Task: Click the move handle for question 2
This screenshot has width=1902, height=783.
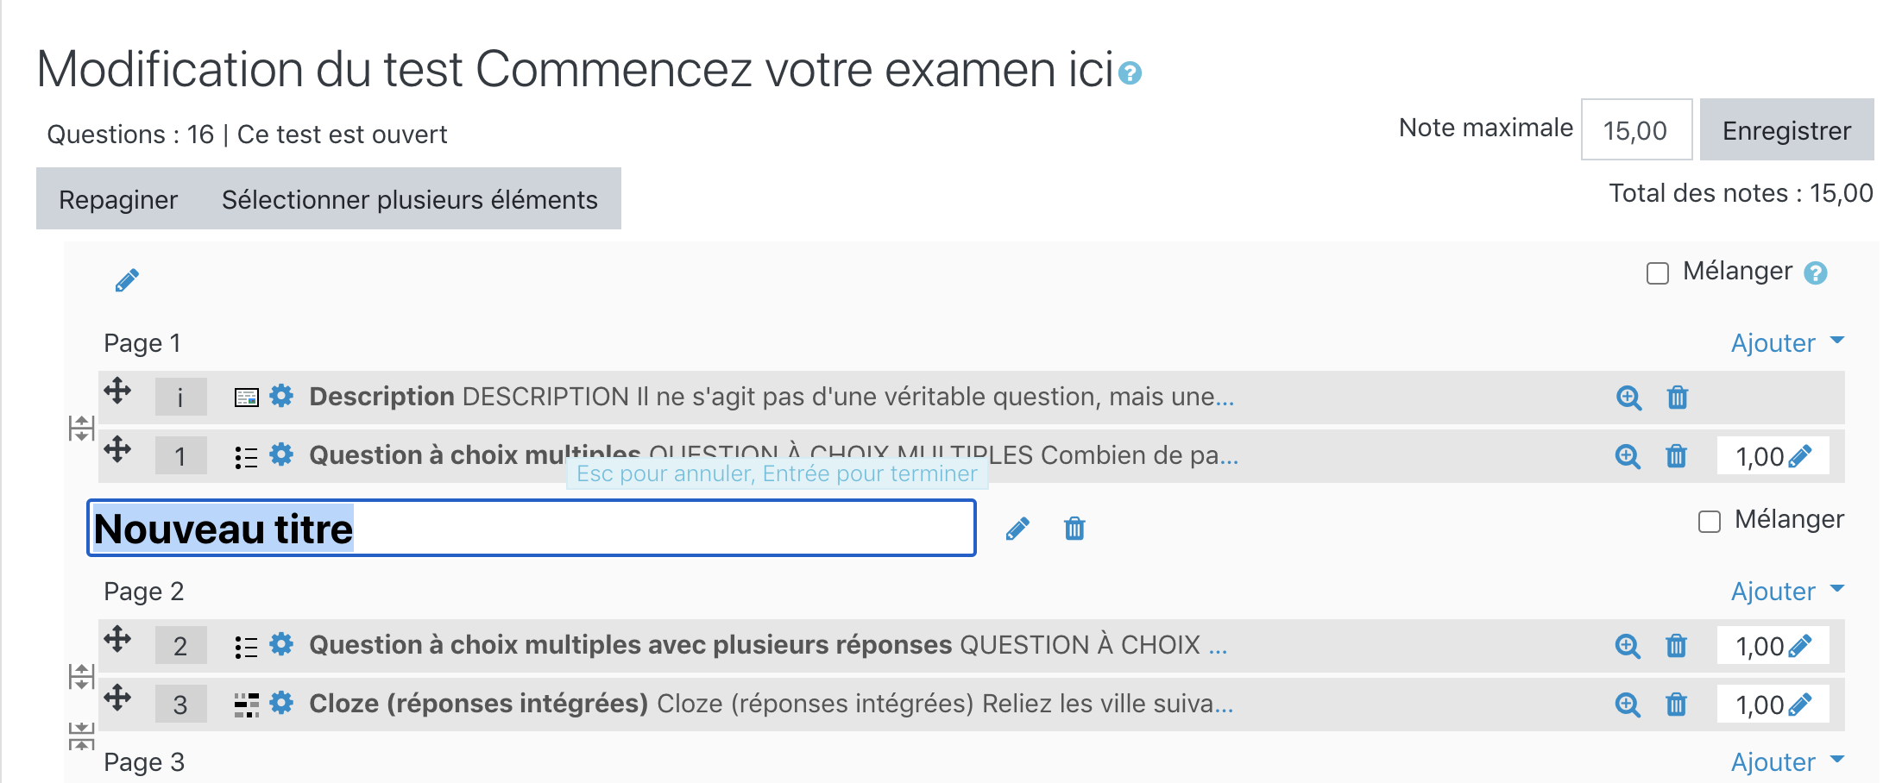Action: pos(117,640)
